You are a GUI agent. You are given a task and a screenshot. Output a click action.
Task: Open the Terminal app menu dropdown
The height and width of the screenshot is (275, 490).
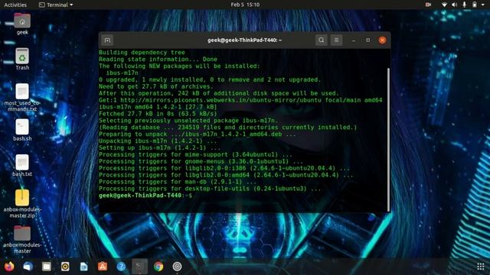tap(56, 5)
